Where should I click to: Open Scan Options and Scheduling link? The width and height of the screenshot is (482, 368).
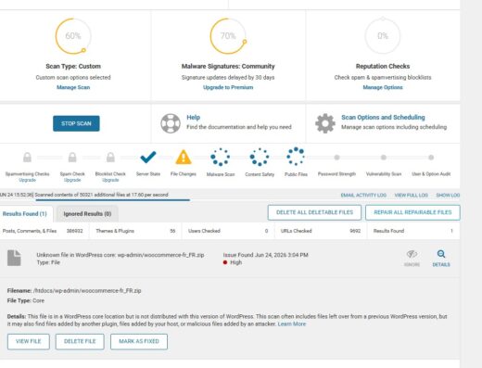click(383, 118)
